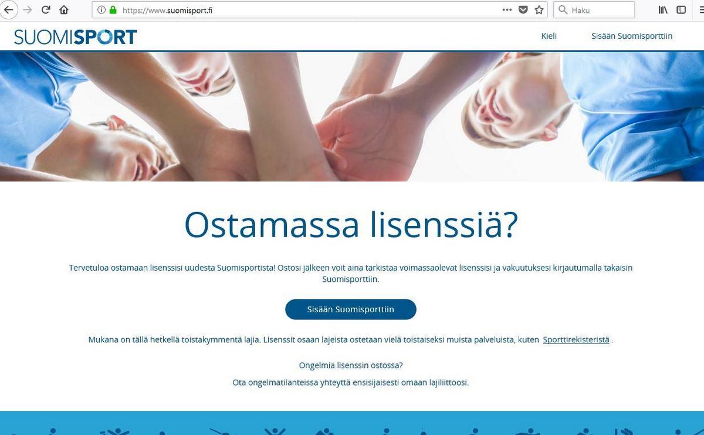
Task: Open page actions three-dot menu
Action: (x=507, y=10)
